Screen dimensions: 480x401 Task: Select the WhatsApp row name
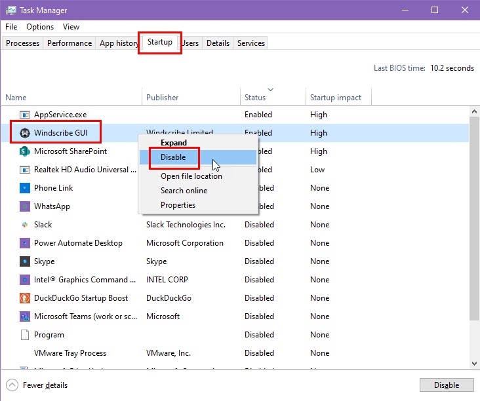(52, 206)
